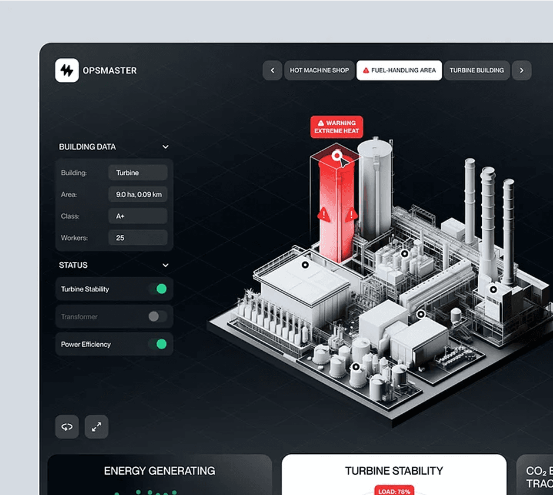The height and width of the screenshot is (495, 553).
Task: Click the rotate view button
Action: click(x=67, y=427)
